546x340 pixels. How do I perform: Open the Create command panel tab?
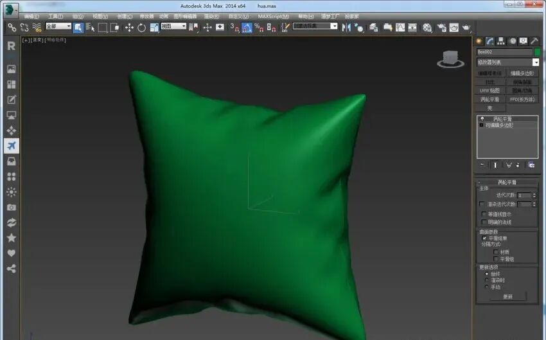tap(479, 41)
